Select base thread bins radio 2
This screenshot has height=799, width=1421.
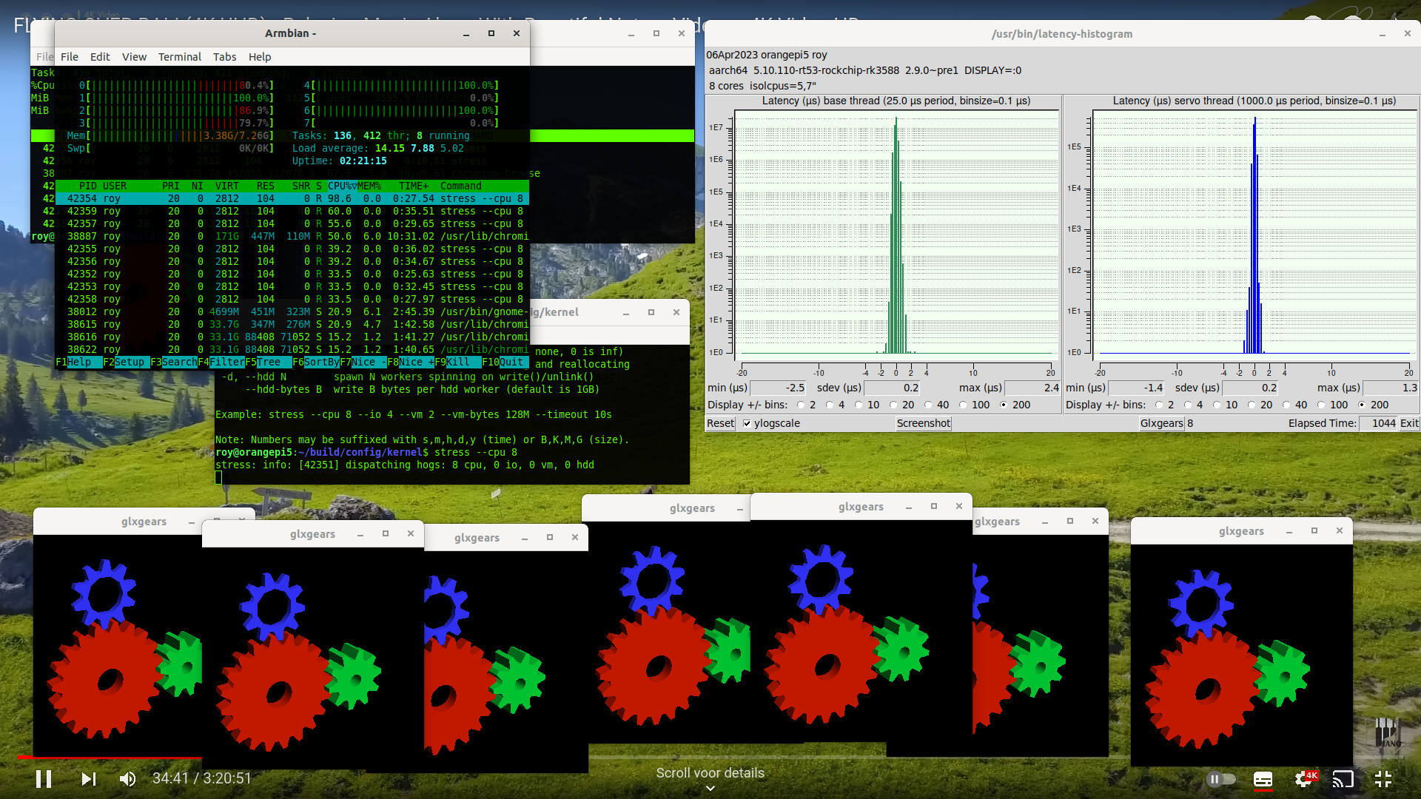point(801,405)
